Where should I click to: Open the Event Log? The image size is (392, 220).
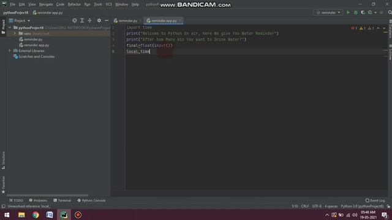pyautogui.click(x=375, y=200)
